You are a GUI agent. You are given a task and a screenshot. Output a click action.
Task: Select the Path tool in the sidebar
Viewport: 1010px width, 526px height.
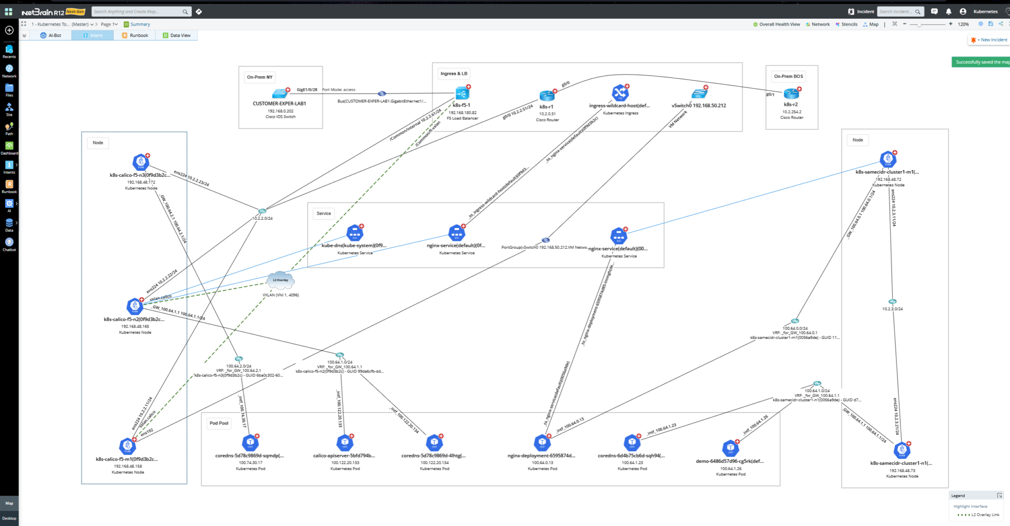[9, 129]
